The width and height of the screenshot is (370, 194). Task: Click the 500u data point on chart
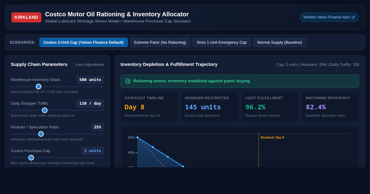[x=138, y=137]
